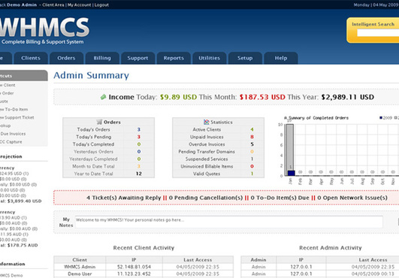Click the New To-Do Item shortcut
Image resolution: width=399 pixels, height=278 pixels.
pos(14,110)
